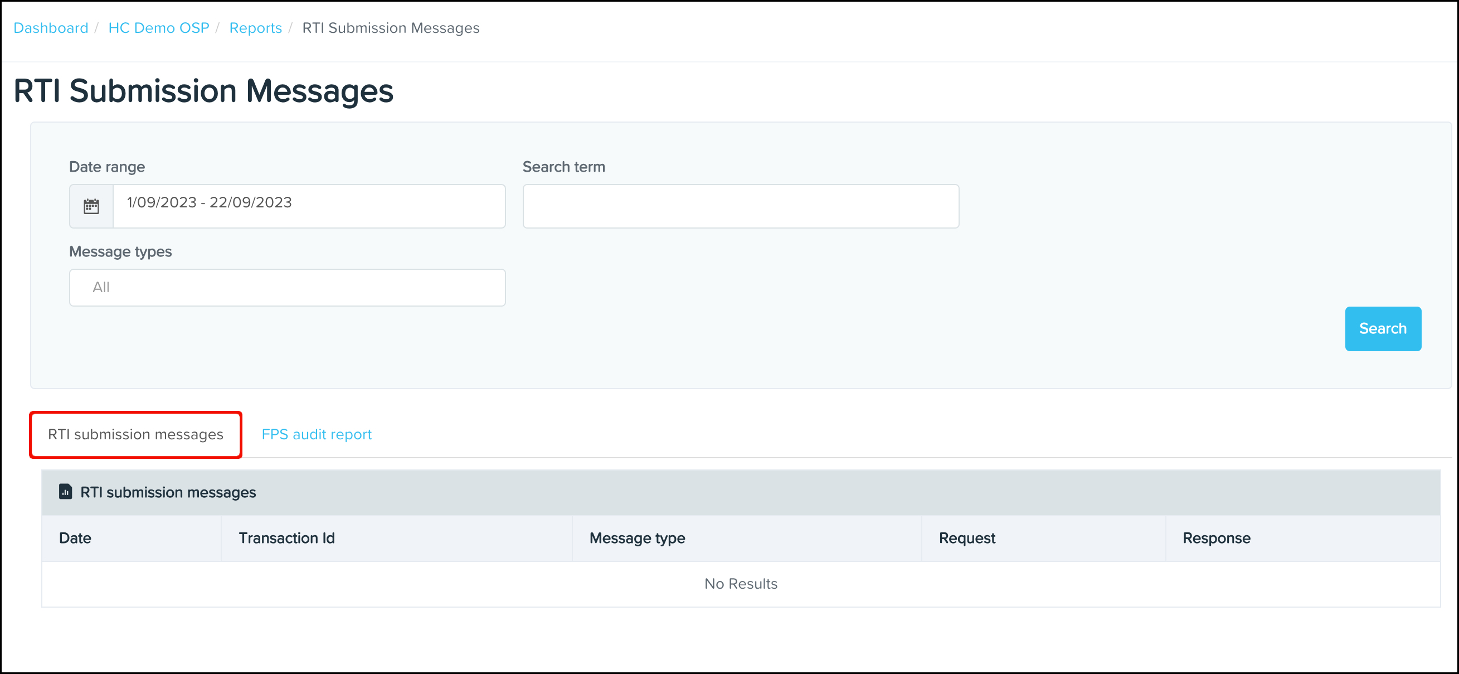Sort by the Date column header
Screen dimensions: 1459x674
[x=75, y=537]
